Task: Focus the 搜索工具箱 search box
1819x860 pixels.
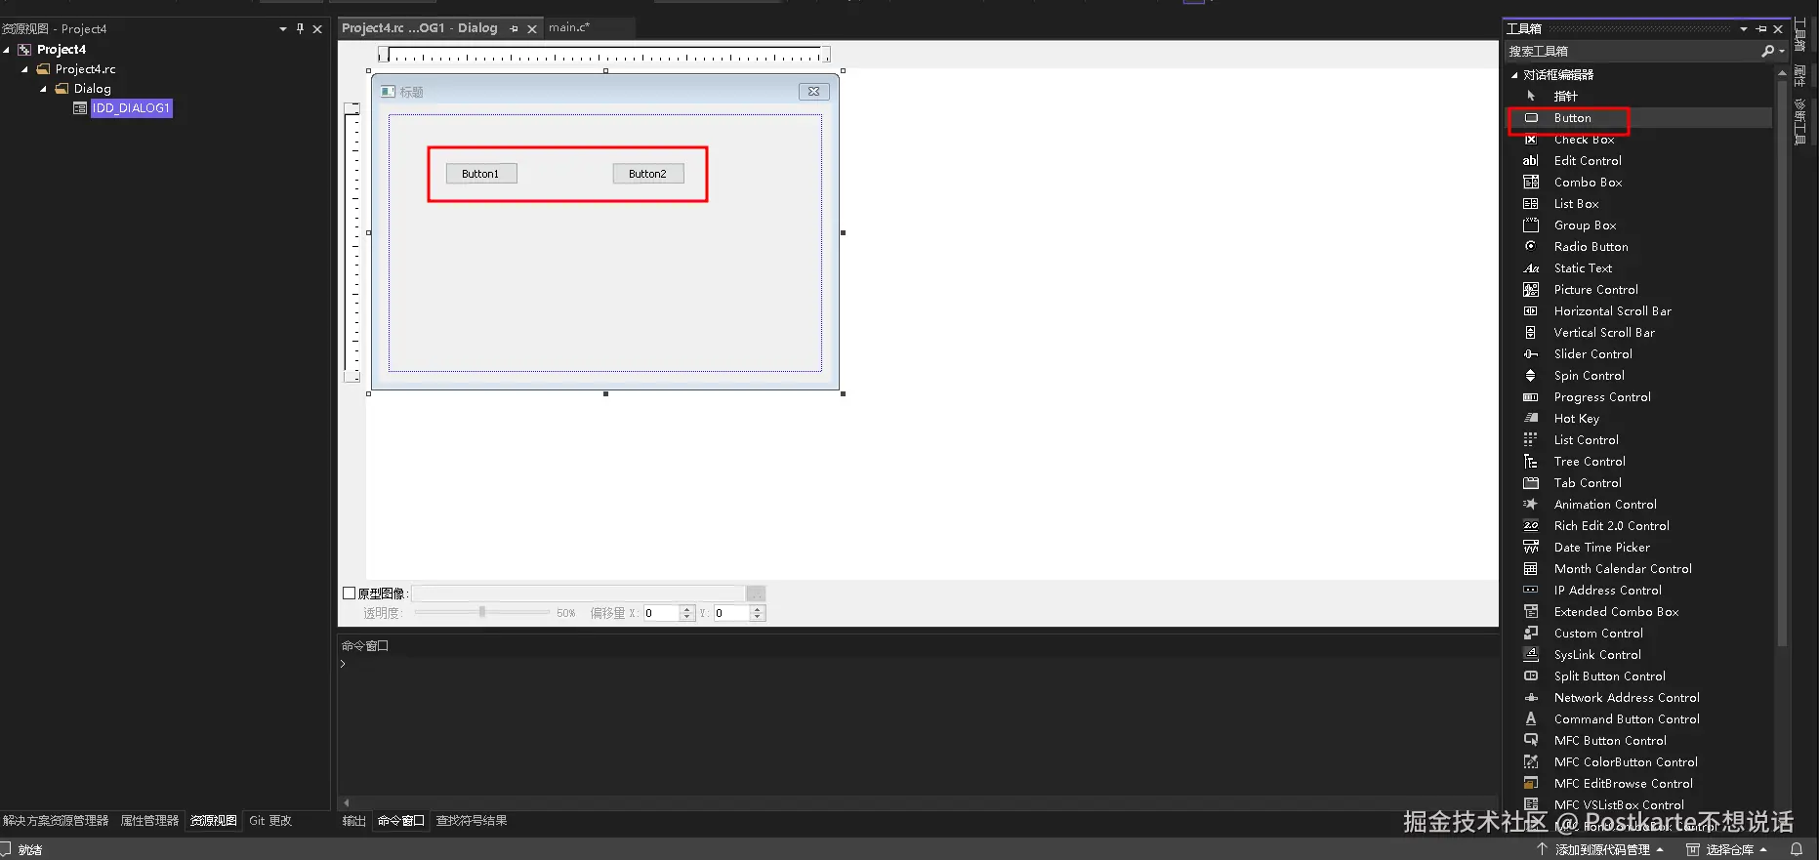Action: click(x=1633, y=51)
